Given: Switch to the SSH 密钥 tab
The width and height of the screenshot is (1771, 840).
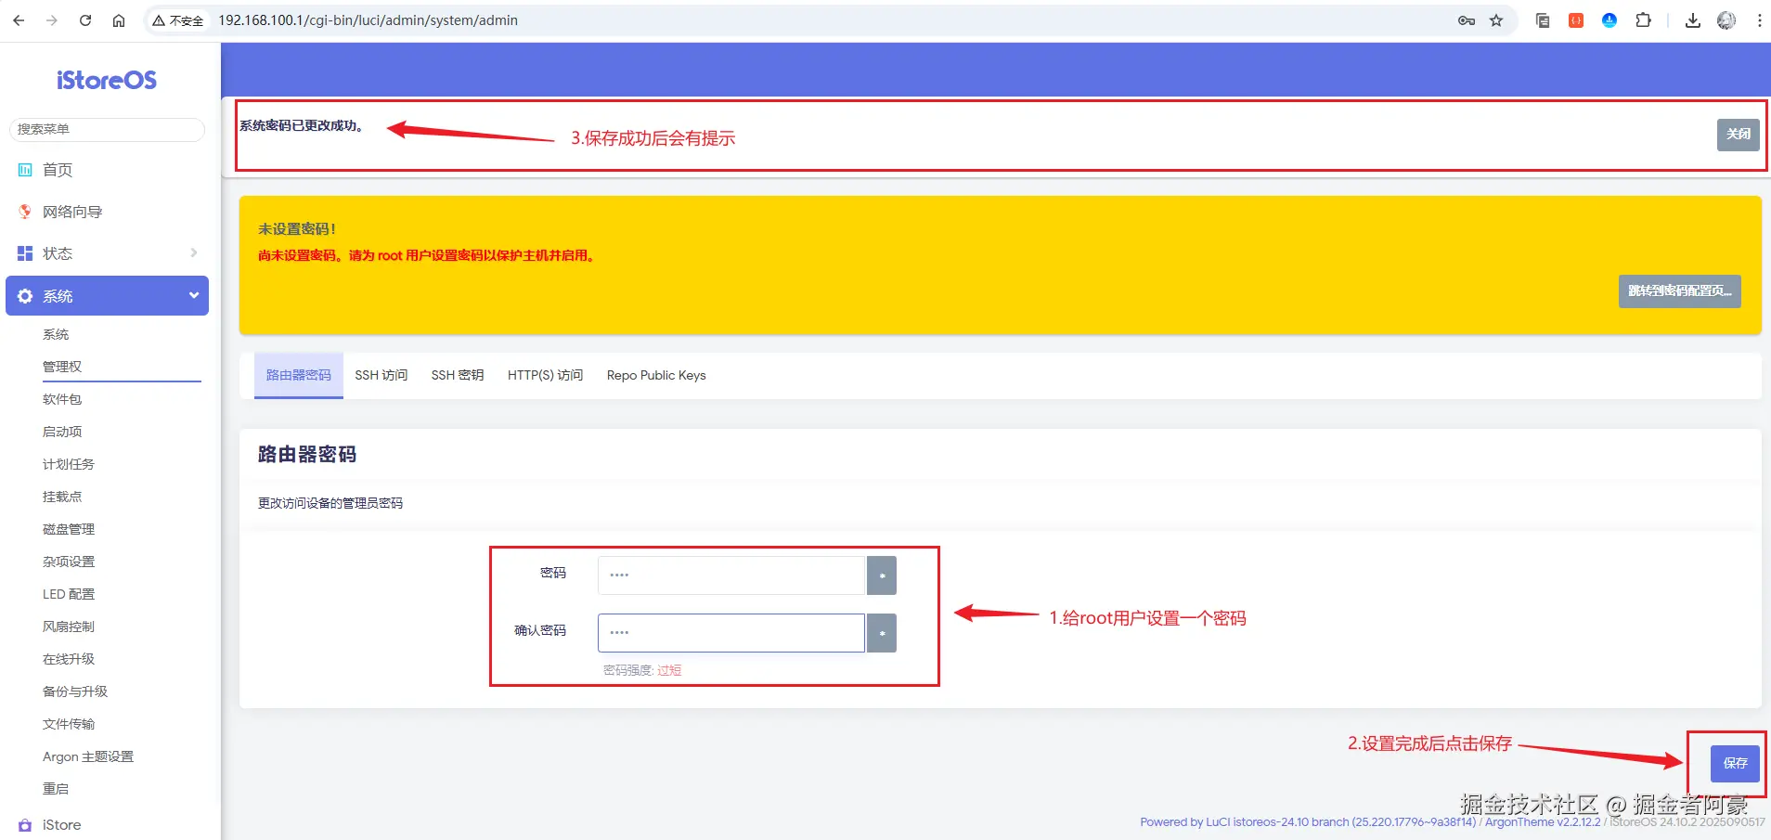Looking at the screenshot, I should (458, 375).
